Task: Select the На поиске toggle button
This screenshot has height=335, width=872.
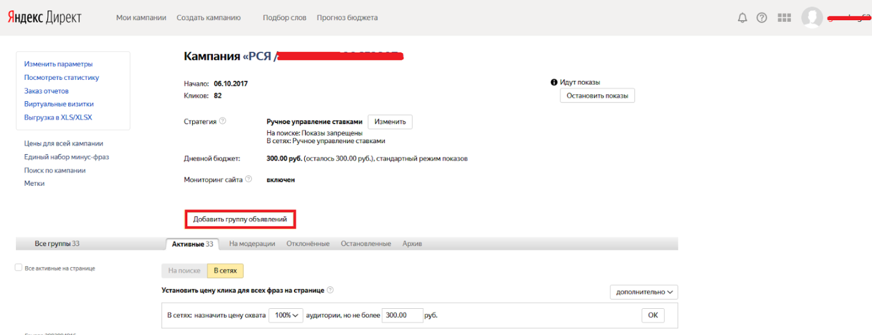Action: pyautogui.click(x=184, y=270)
